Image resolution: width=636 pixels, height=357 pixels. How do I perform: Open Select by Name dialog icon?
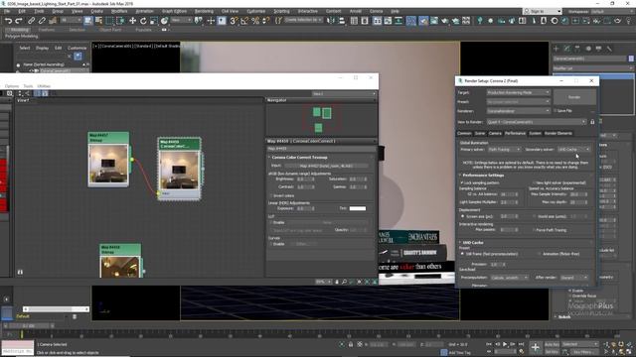click(x=98, y=21)
